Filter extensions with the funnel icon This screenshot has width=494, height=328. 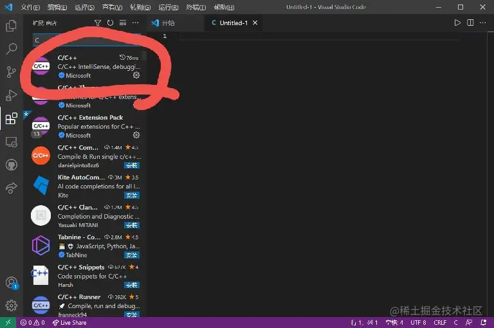point(98,23)
